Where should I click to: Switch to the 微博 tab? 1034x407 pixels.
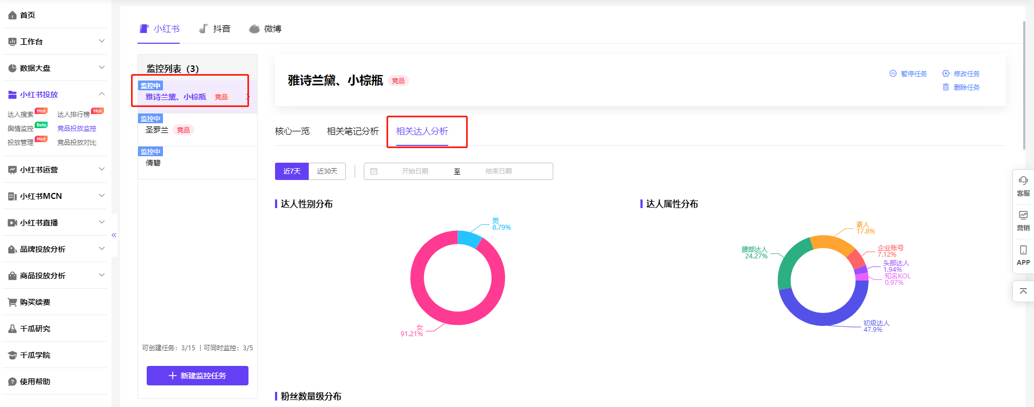tap(265, 29)
